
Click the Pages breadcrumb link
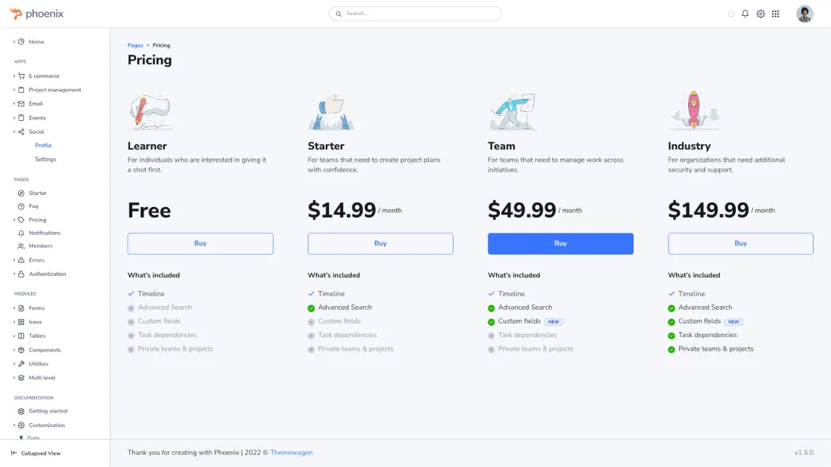[x=135, y=45]
